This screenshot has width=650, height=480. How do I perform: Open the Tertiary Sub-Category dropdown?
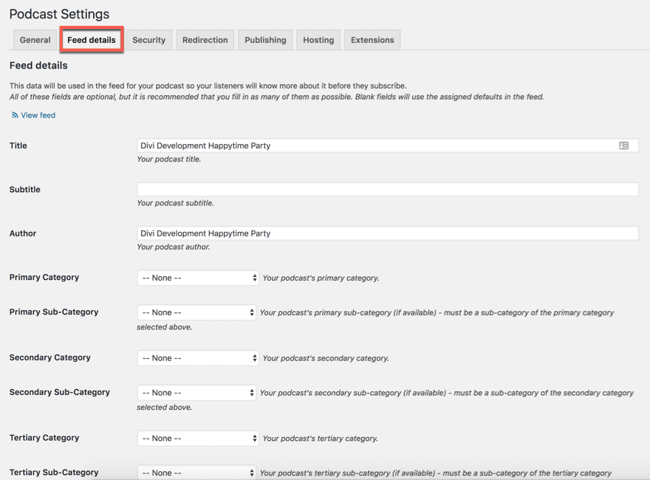[x=196, y=472]
